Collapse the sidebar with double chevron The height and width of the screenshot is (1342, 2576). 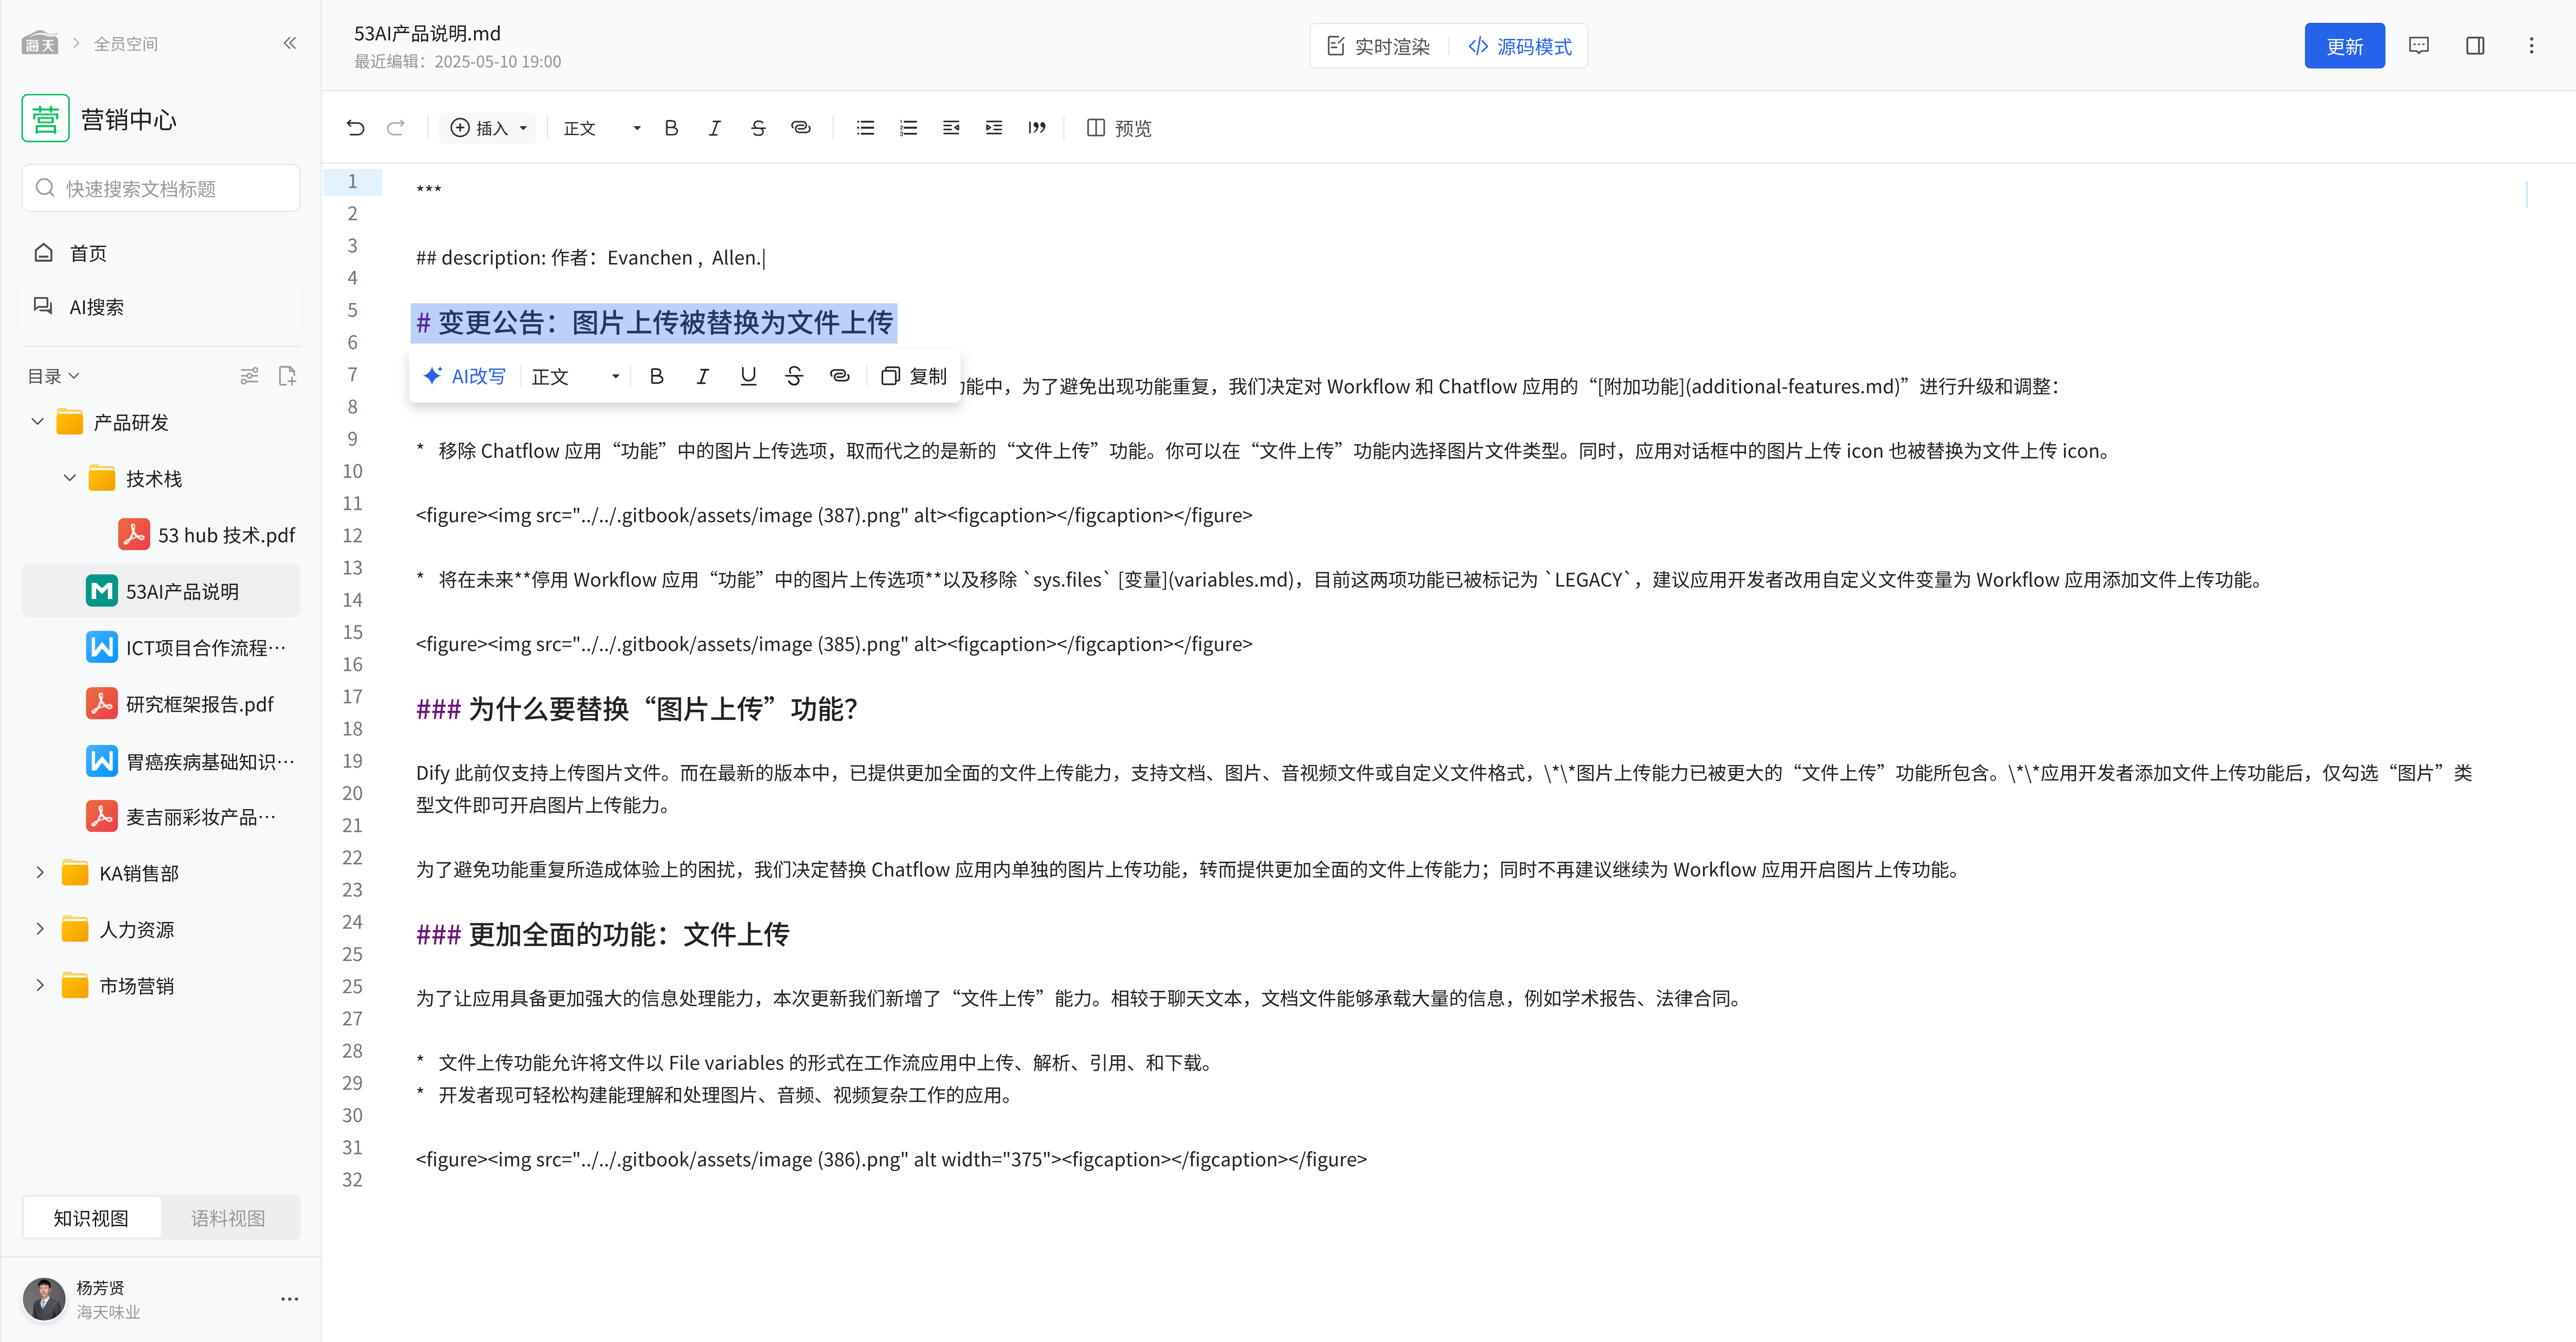coord(290,43)
